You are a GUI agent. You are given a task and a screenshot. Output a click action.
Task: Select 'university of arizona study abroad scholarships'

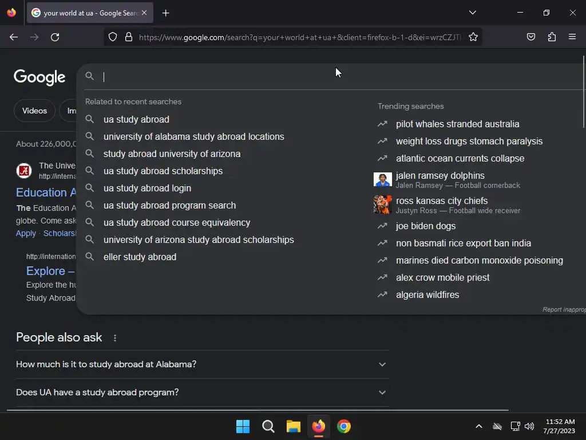click(199, 240)
